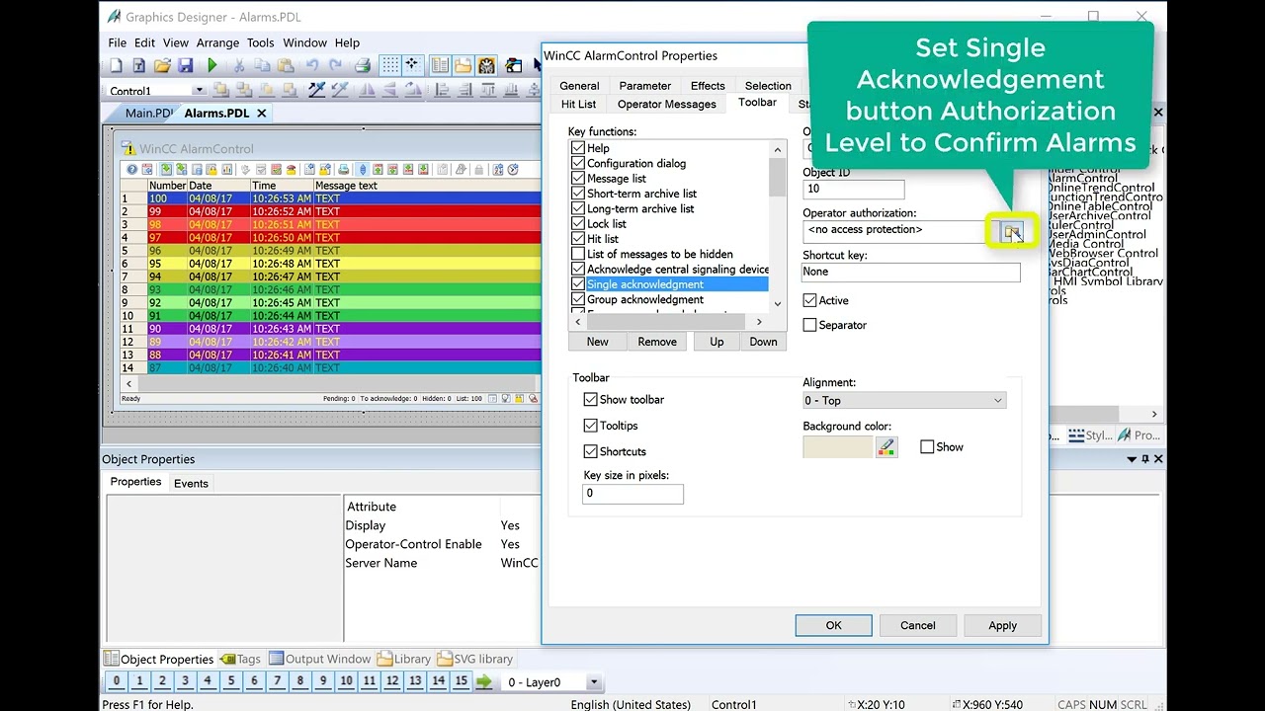Click the Apply button

(1002, 625)
